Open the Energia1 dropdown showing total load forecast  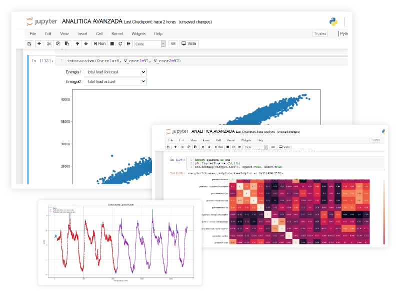[x=115, y=72]
